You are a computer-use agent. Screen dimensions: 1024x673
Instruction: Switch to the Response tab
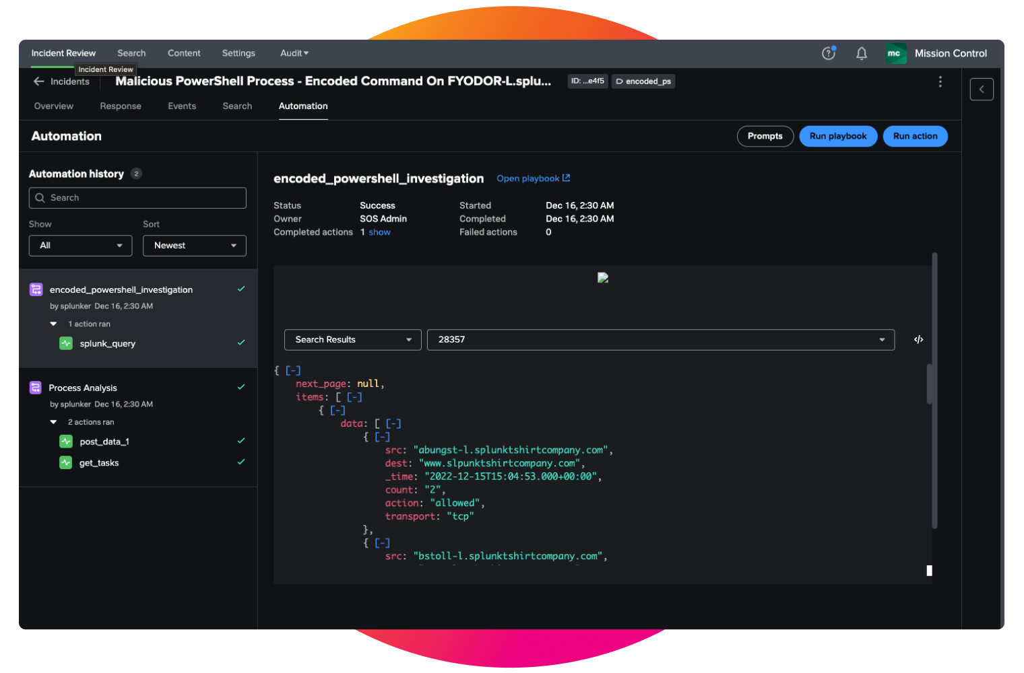[121, 106]
